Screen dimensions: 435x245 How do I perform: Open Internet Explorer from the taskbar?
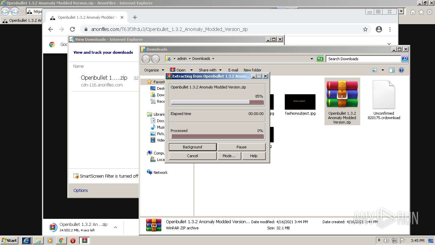[x=26, y=240]
